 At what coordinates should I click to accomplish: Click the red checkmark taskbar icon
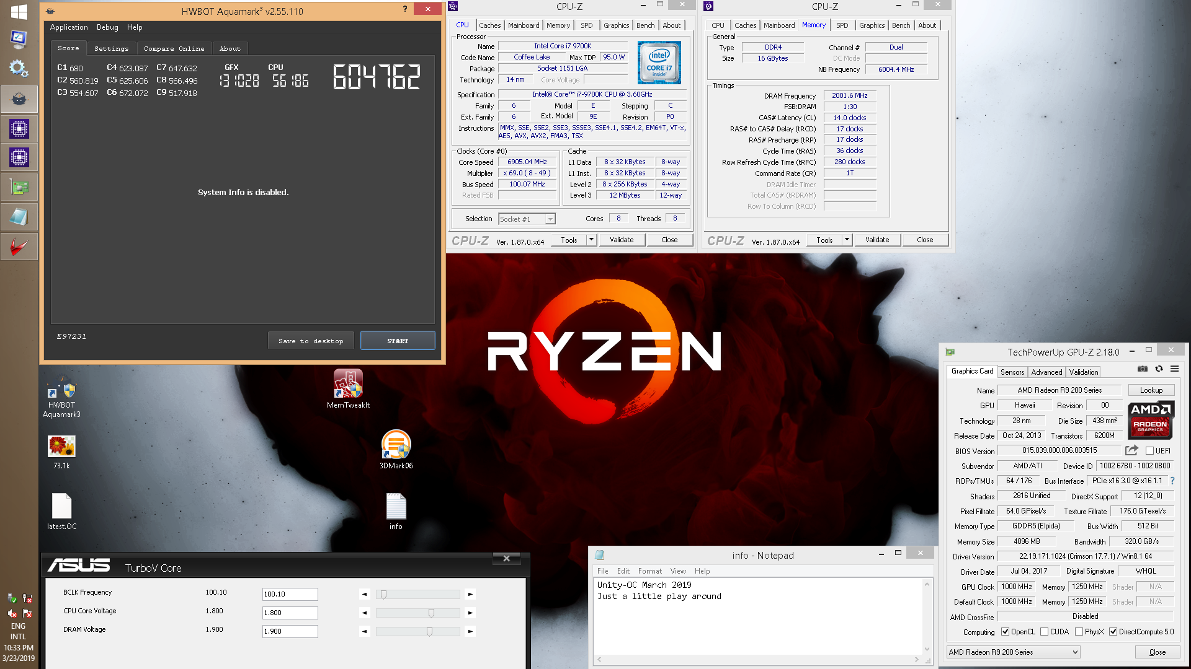point(19,247)
